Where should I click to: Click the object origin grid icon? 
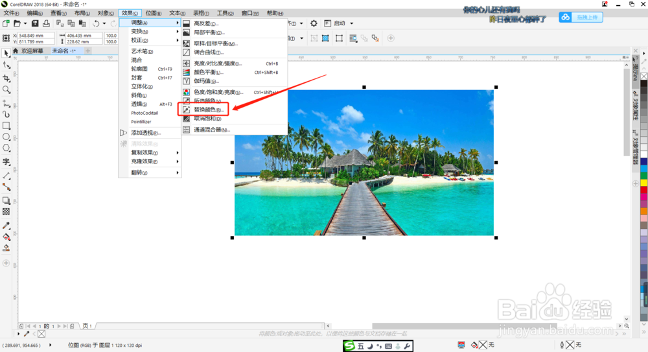6,38
